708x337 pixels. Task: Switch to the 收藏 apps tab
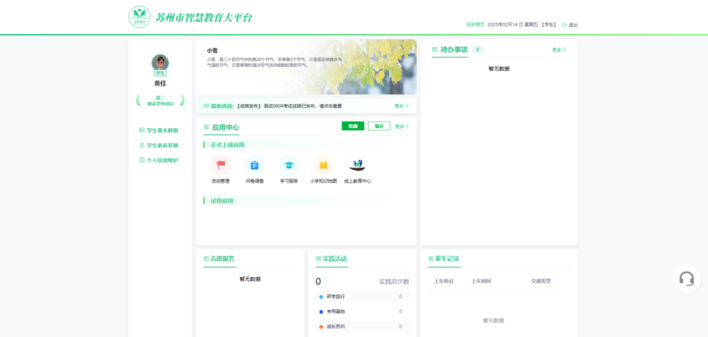(x=353, y=126)
